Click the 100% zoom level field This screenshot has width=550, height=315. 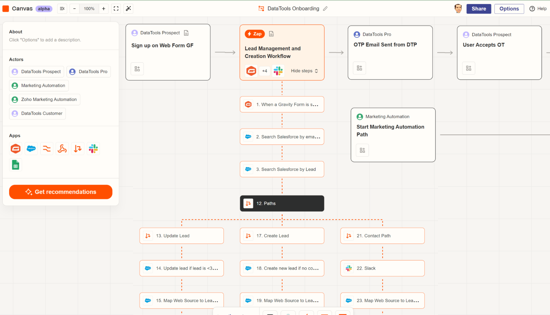click(89, 9)
